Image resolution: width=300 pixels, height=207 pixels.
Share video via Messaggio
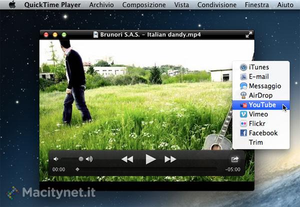coord(261,86)
